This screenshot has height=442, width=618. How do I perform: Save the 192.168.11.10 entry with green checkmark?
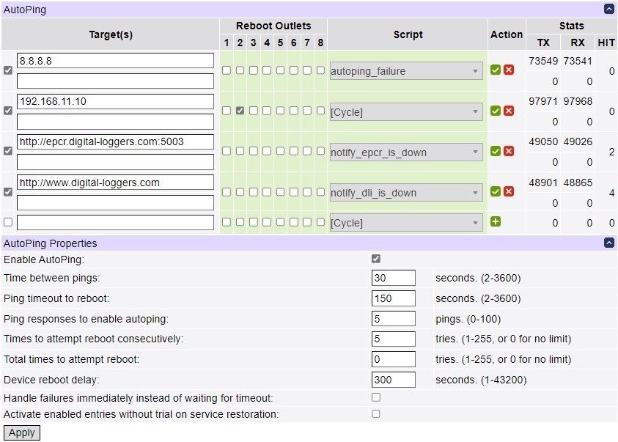pyautogui.click(x=496, y=111)
